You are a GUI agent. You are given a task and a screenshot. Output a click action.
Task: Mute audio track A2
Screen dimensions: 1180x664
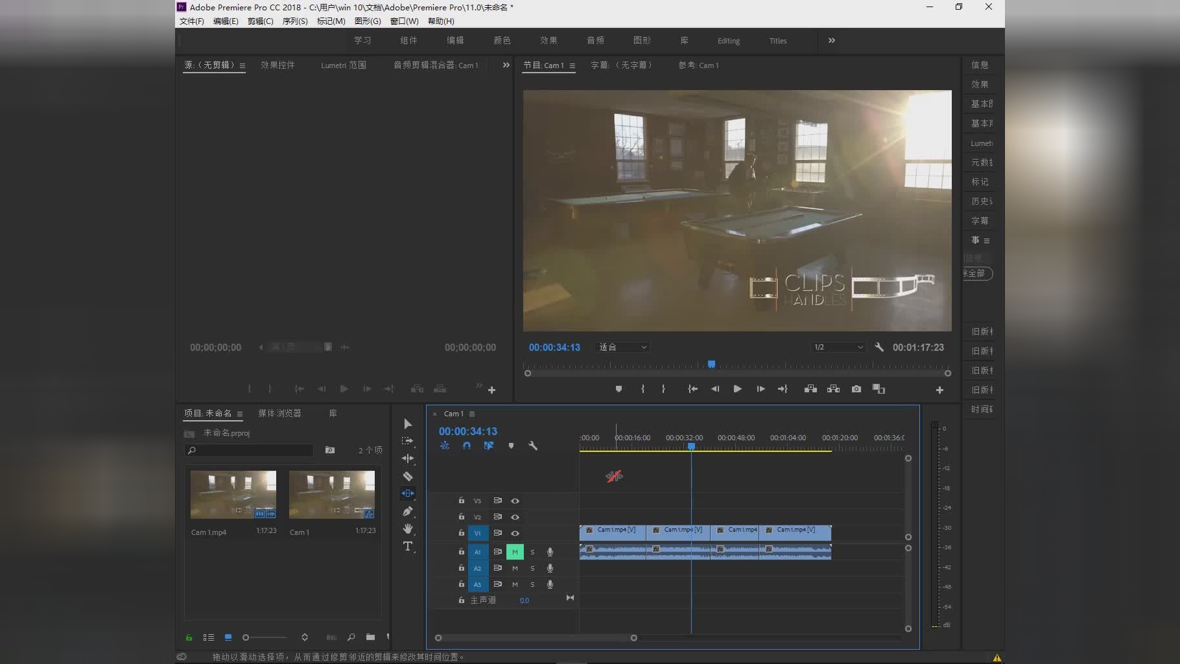tap(515, 568)
